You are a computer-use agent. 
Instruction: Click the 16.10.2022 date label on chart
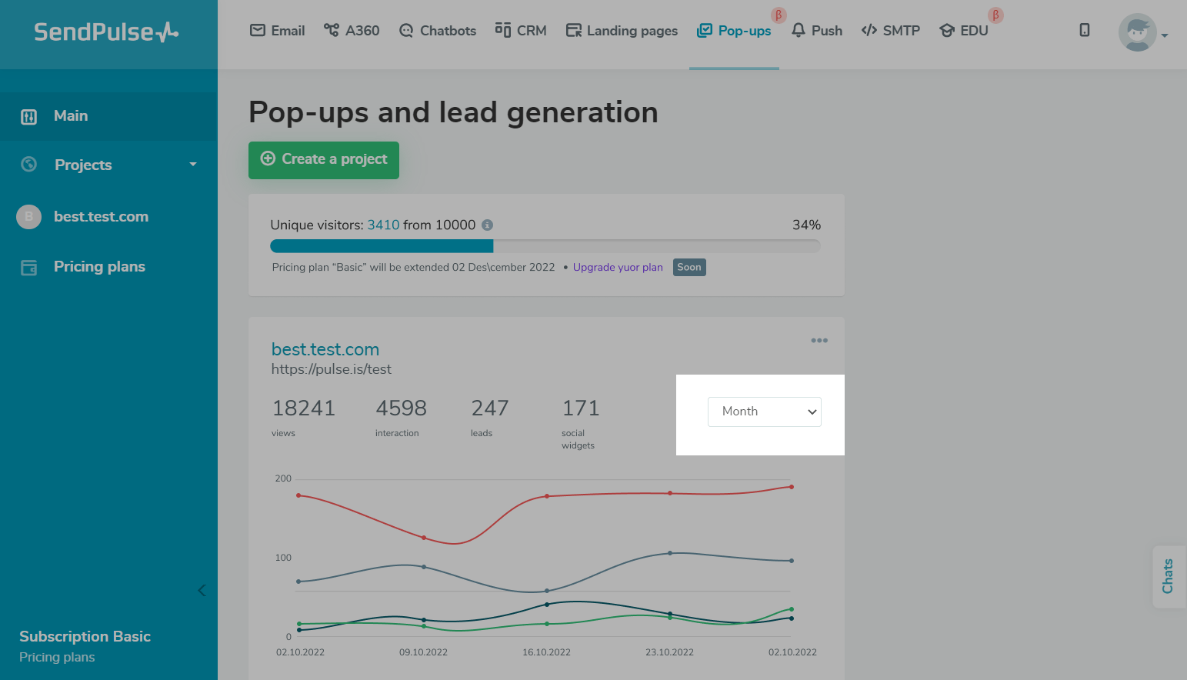coord(546,652)
